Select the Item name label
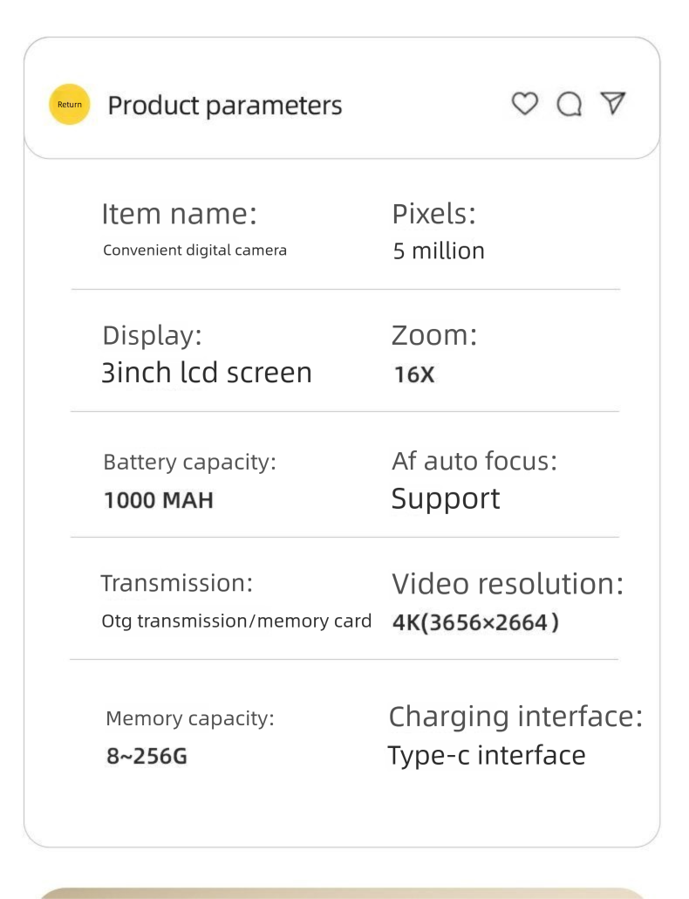Screen dimensions: 689x899 tap(180, 213)
